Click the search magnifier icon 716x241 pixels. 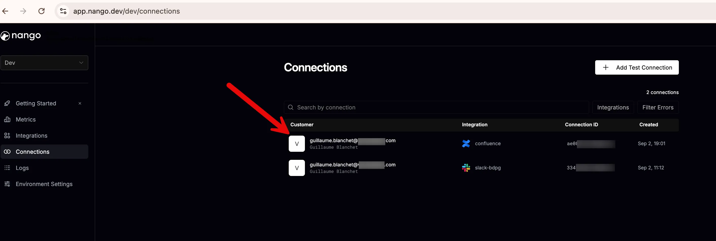pyautogui.click(x=291, y=107)
